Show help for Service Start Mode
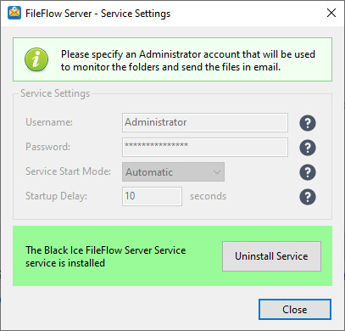The image size is (345, 331). [308, 172]
